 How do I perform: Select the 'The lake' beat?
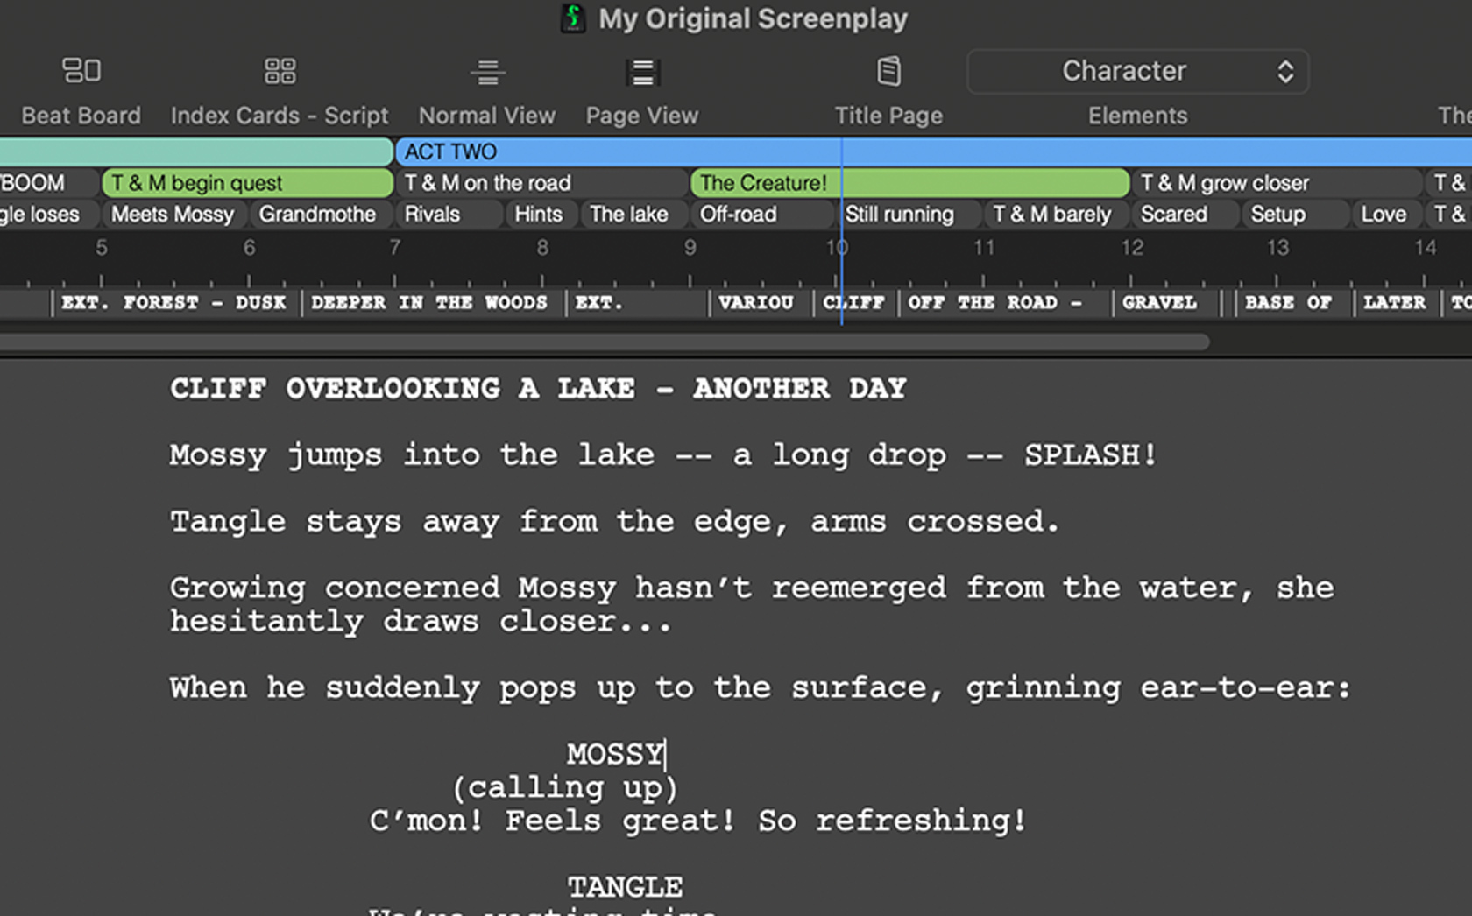628,215
